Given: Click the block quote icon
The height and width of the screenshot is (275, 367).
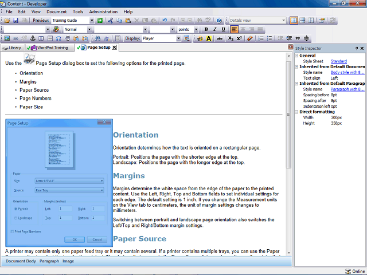Looking at the screenshot, I should [298, 38].
